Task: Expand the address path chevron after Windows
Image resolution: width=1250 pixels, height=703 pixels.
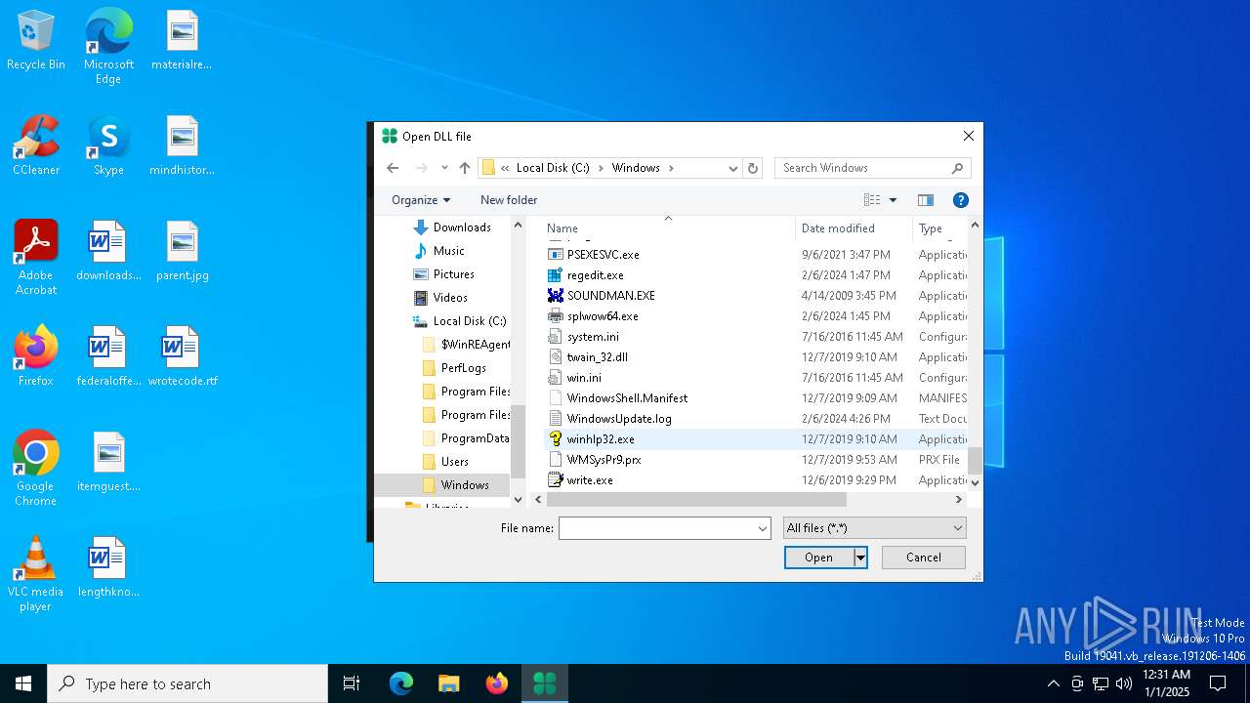Action: [672, 168]
